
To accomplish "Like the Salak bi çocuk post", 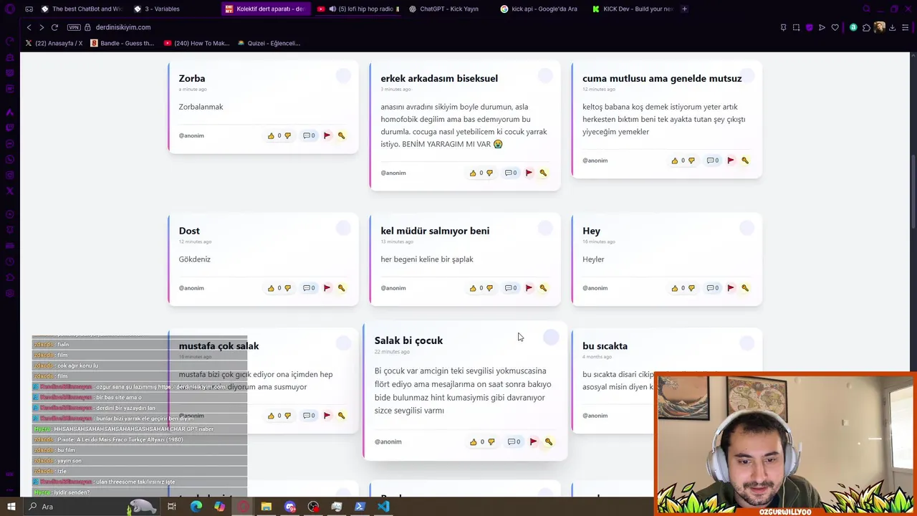I will (x=473, y=442).
